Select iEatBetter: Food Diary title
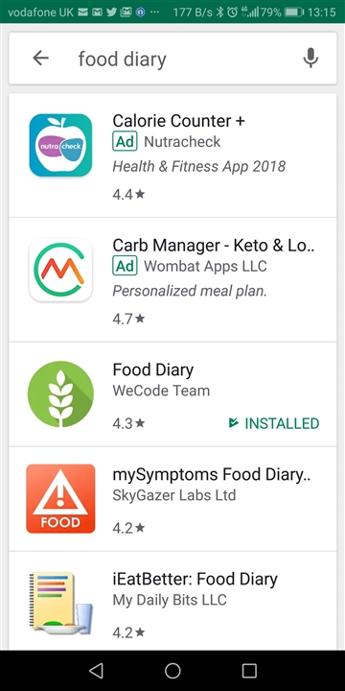Viewport: 345px width, 691px height. tap(195, 579)
